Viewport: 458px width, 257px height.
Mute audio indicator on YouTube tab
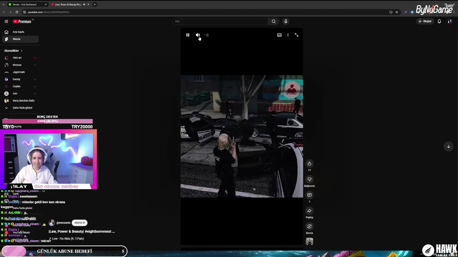[84, 5]
